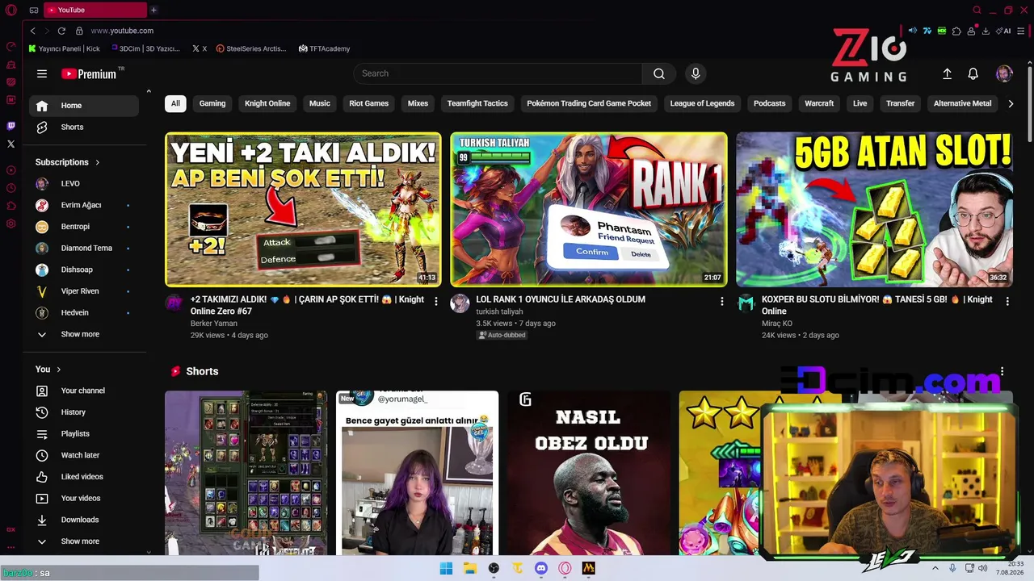The image size is (1034, 581).
Task: Open the Windows Start menu
Action: 446,568
